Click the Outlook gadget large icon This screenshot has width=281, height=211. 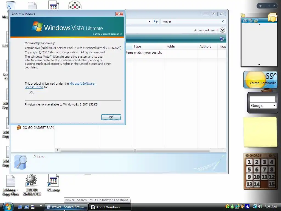coord(272,18)
